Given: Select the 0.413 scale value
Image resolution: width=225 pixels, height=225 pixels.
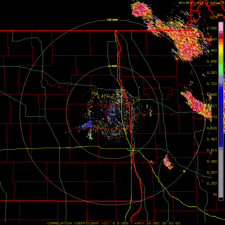Looking at the screenshot, I should coord(212,150).
